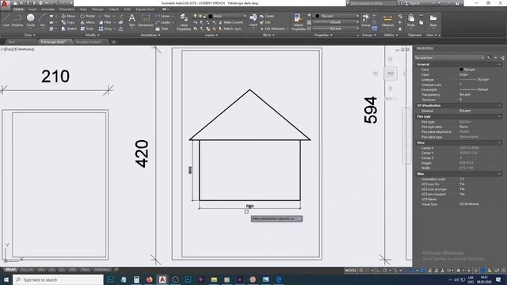Open the Output ribbon tab

coord(113,9)
